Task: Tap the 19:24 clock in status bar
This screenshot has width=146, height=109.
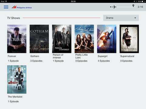Action: (x=73, y=2)
